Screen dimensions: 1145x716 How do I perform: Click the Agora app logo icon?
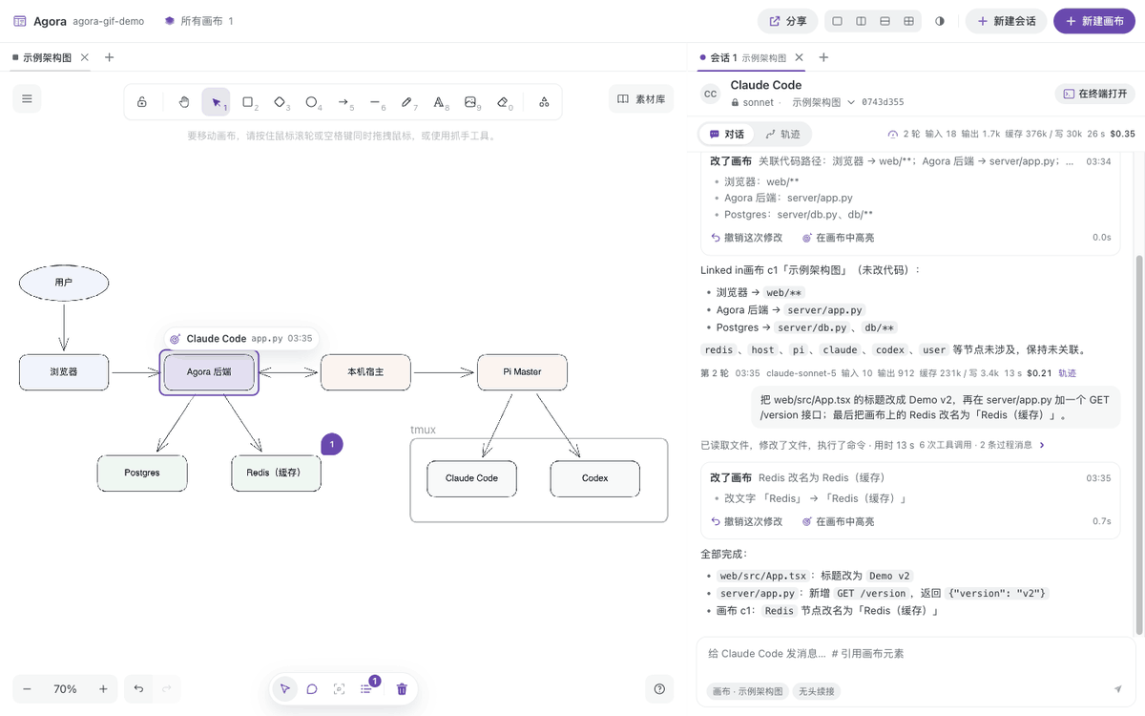pos(20,21)
